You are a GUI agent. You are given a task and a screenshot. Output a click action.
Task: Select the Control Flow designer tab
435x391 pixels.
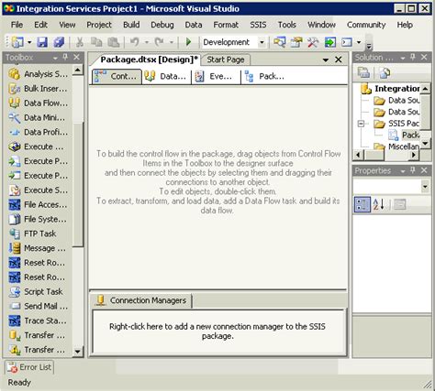coord(117,76)
